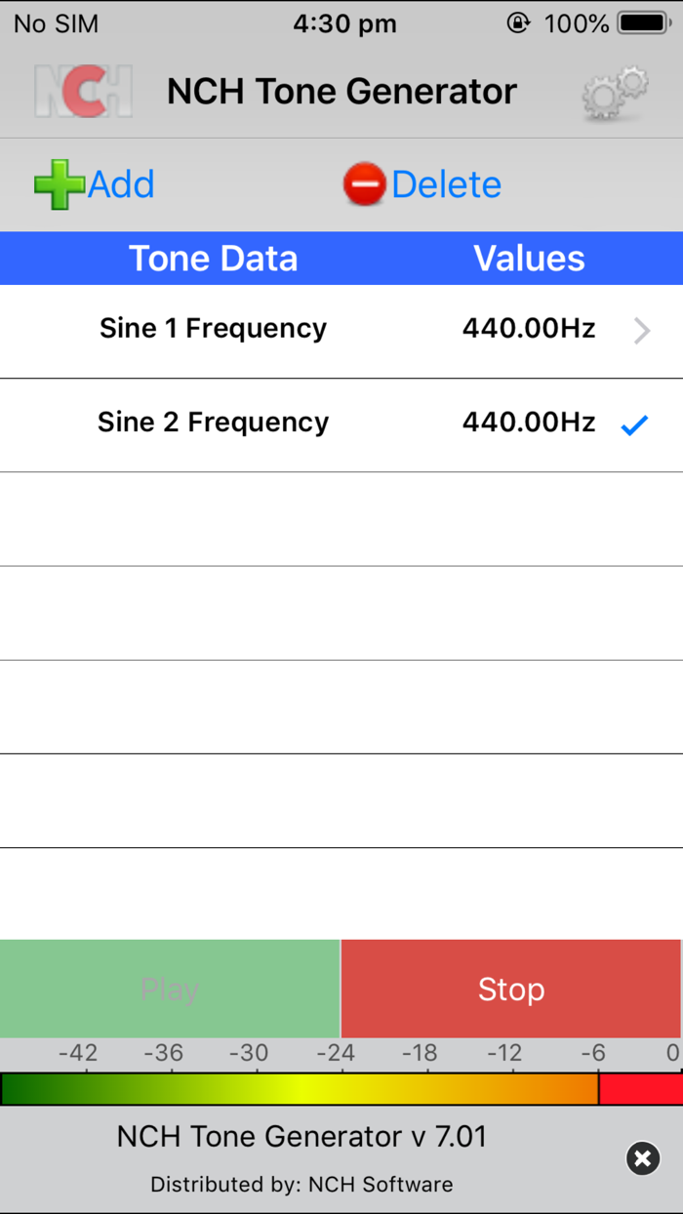Click the green plus Add icon
This screenshot has width=683, height=1214.
[59, 183]
